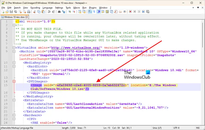Toggle word wrap in the toolbar
Image resolution: width=205 pixels, height=130 pixels.
click(90, 12)
